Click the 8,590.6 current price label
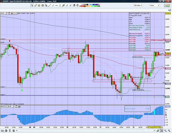 [x=168, y=54]
